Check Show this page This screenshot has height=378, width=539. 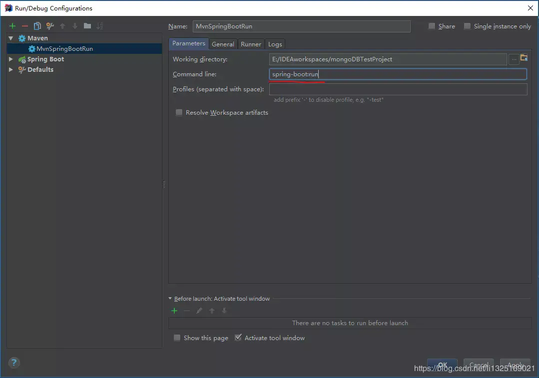(177, 338)
